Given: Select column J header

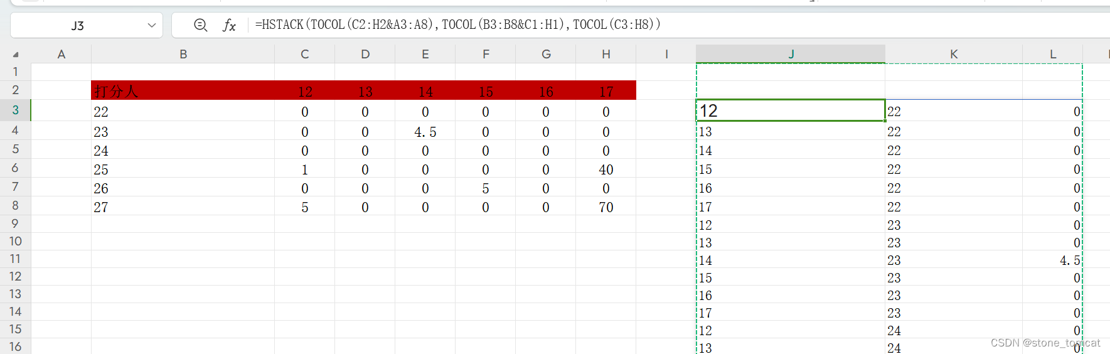Looking at the screenshot, I should 791,54.
